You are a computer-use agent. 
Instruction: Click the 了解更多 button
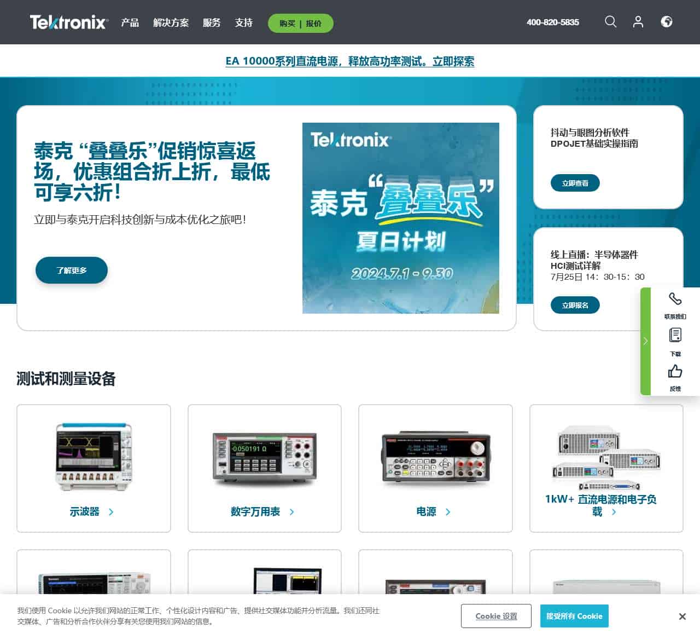coord(72,270)
